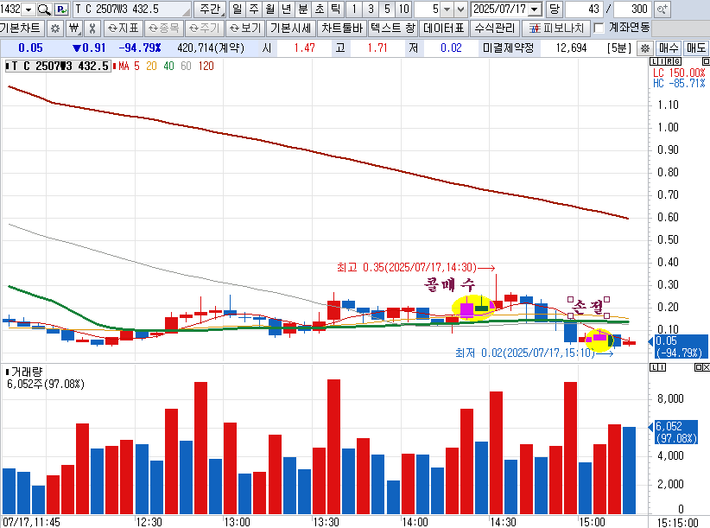Click the MA 40 green legend label
Screen dimensions: 710x528
(x=169, y=67)
